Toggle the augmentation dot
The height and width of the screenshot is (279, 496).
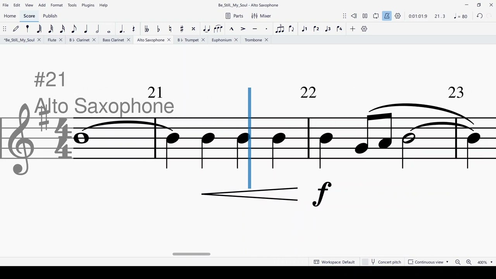click(122, 29)
